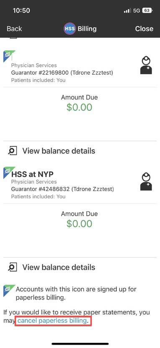
Task: Tap the 5G signal indicator
Action: click(137, 11)
